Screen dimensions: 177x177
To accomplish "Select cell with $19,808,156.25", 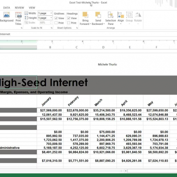I will pos(103,119).
